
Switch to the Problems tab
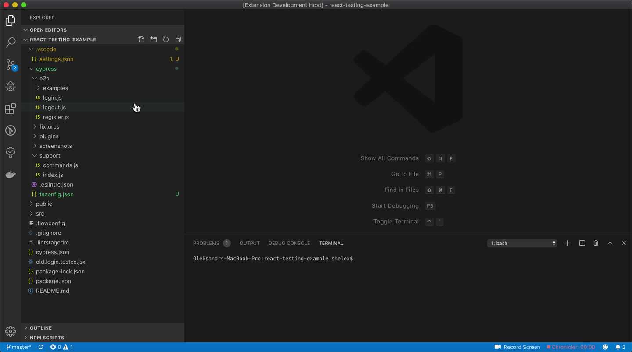click(x=212, y=243)
